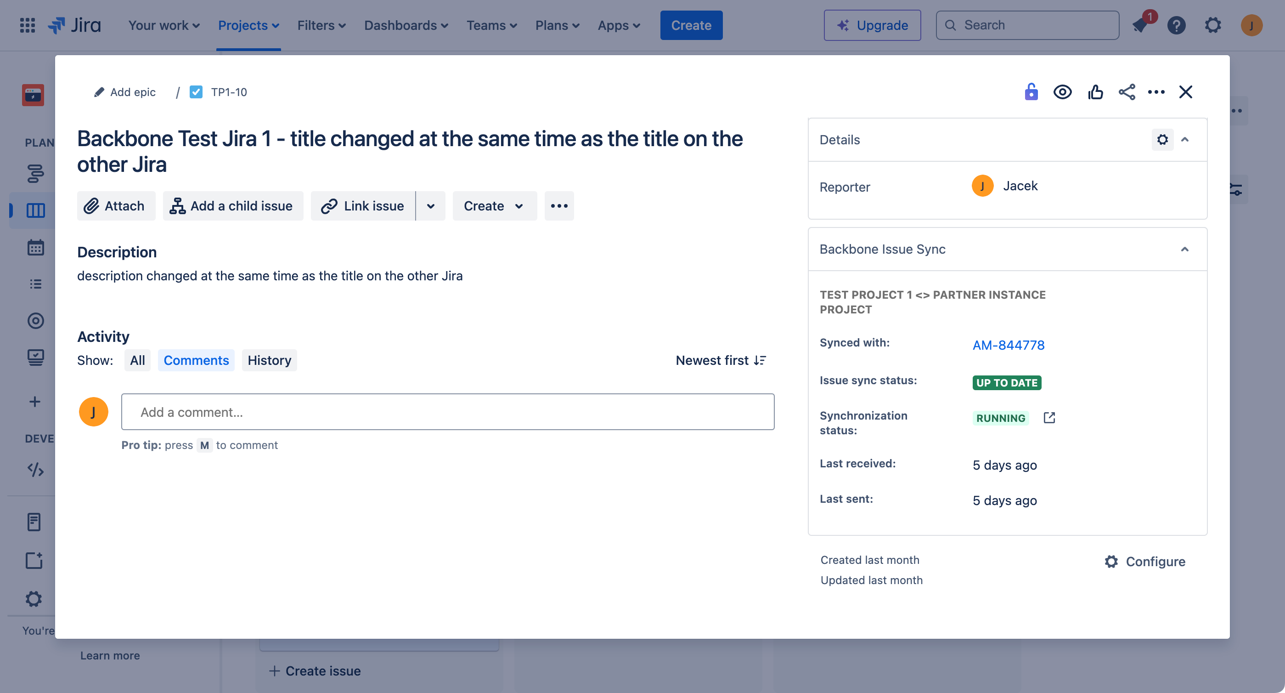The width and height of the screenshot is (1285, 693).
Task: Collapse the Details panel
Action: (1185, 139)
